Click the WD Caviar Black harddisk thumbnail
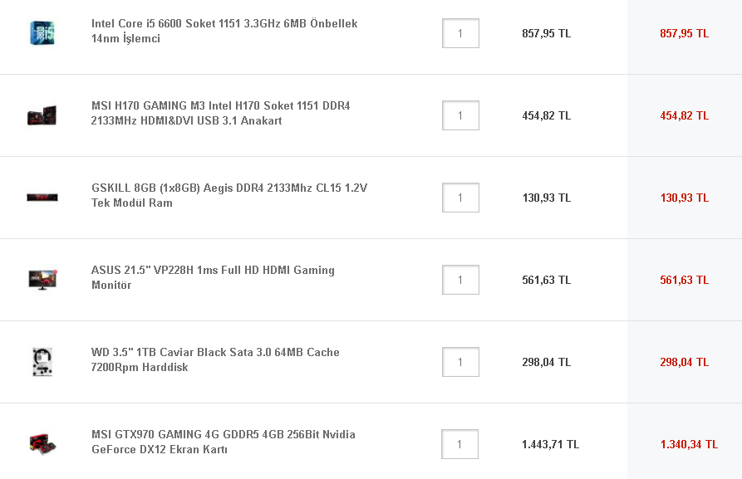 42,361
